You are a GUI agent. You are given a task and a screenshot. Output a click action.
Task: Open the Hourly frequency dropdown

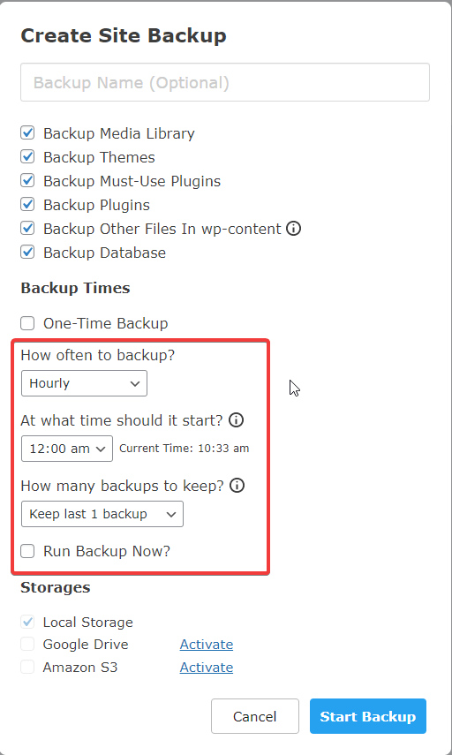pos(84,383)
